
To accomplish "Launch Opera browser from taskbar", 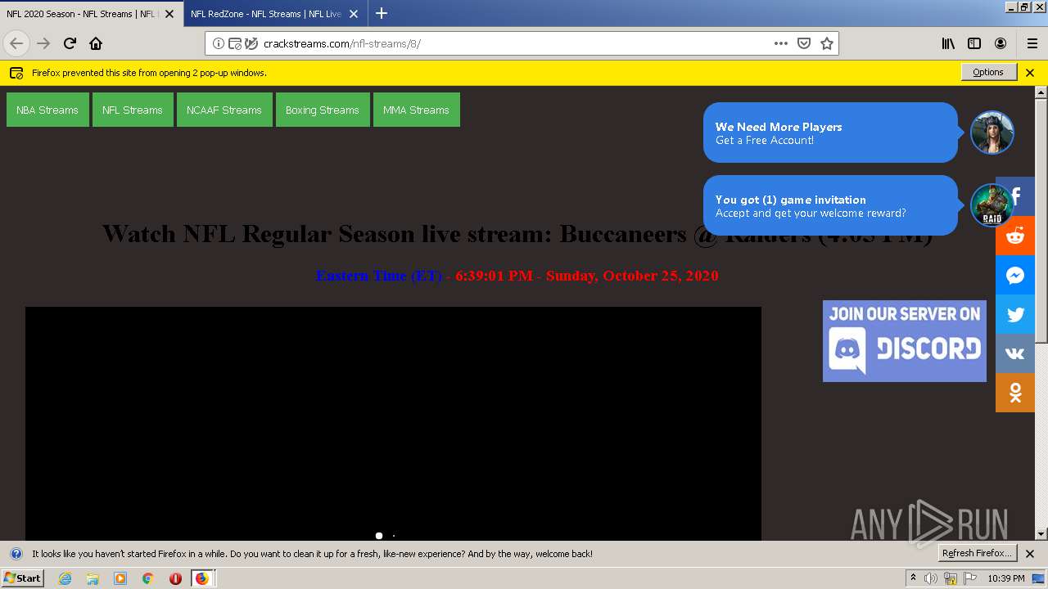I will [175, 578].
